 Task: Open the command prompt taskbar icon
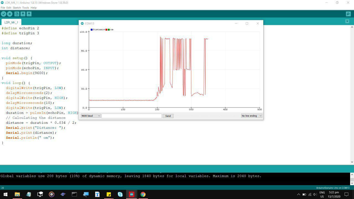74,194
